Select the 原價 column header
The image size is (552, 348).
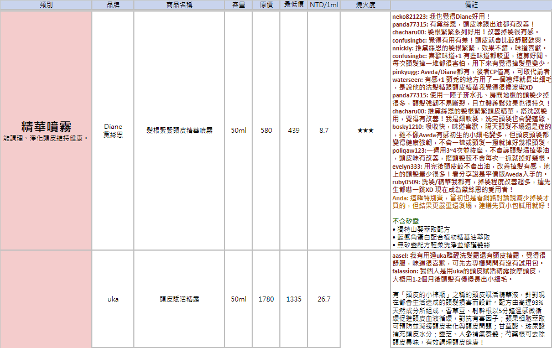tap(266, 4)
